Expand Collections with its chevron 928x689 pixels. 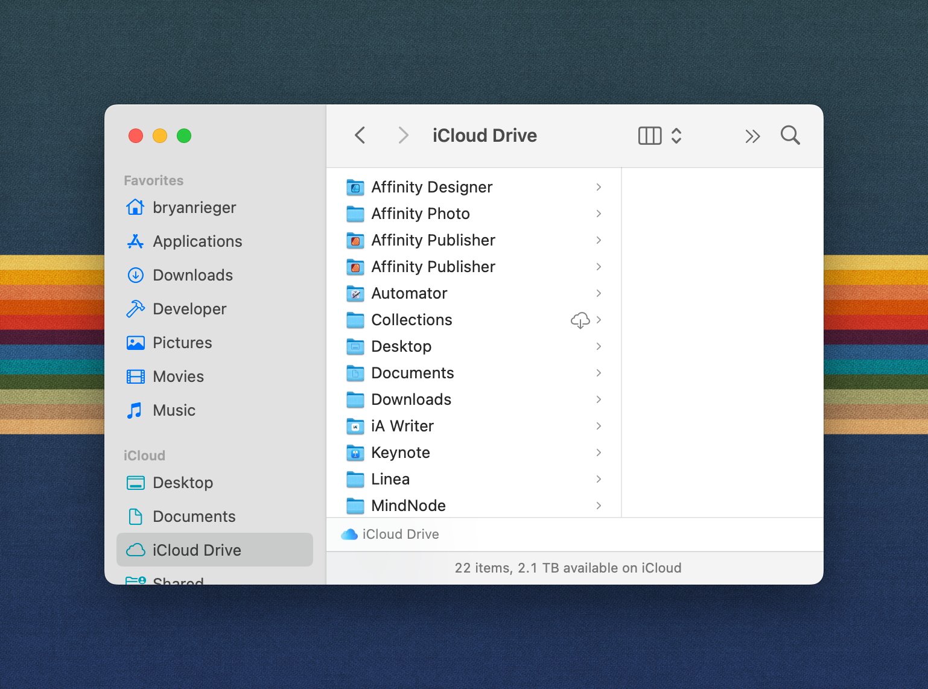coord(599,320)
